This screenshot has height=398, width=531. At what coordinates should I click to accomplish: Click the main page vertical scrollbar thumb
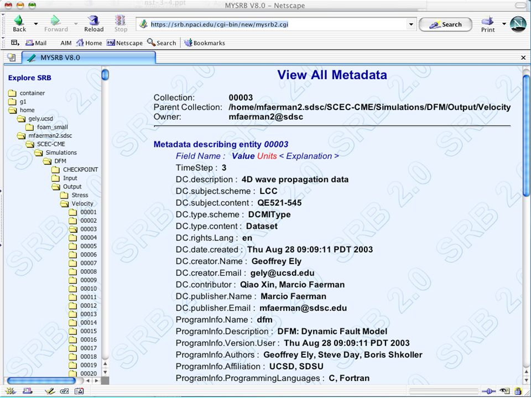(x=526, y=135)
